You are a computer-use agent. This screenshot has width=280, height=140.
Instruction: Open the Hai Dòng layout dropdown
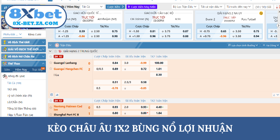pyautogui.click(x=271, y=45)
